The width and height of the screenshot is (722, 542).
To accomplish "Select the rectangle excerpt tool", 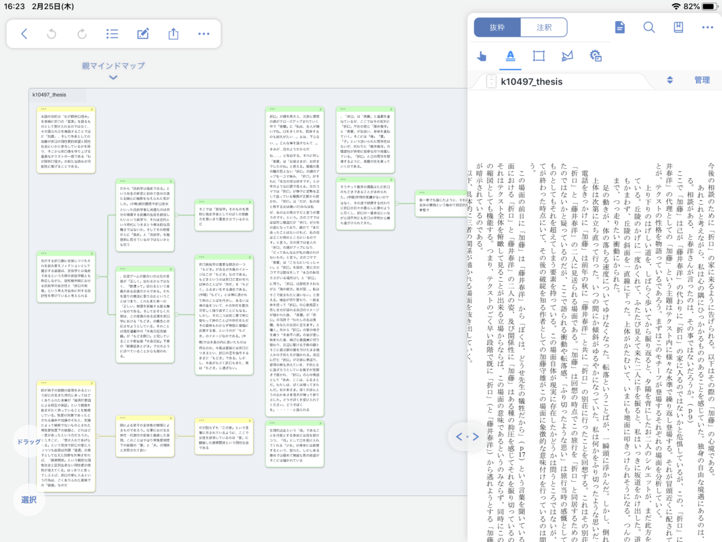I will tap(538, 56).
